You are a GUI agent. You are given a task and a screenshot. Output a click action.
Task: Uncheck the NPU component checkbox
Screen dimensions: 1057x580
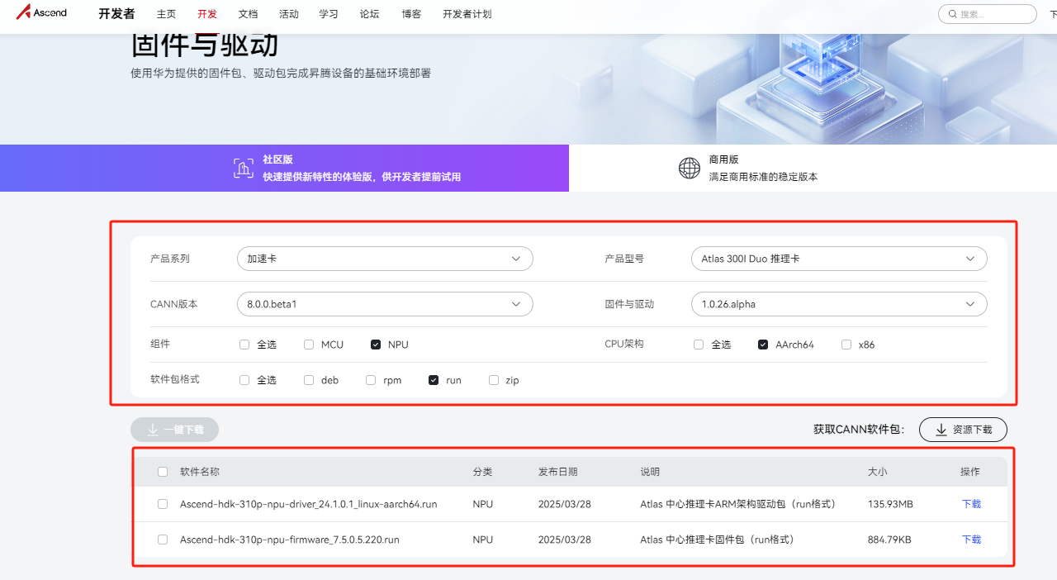376,345
